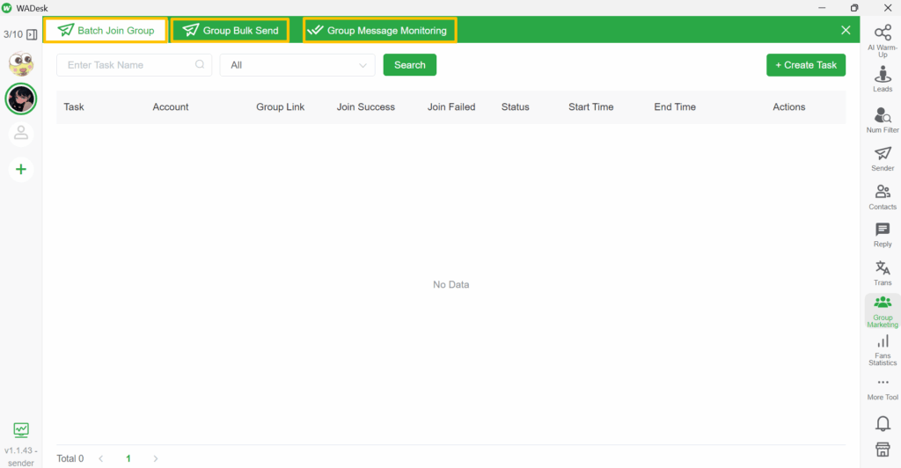This screenshot has height=468, width=901.
Task: Select the empty placeholder account
Action: click(21, 133)
